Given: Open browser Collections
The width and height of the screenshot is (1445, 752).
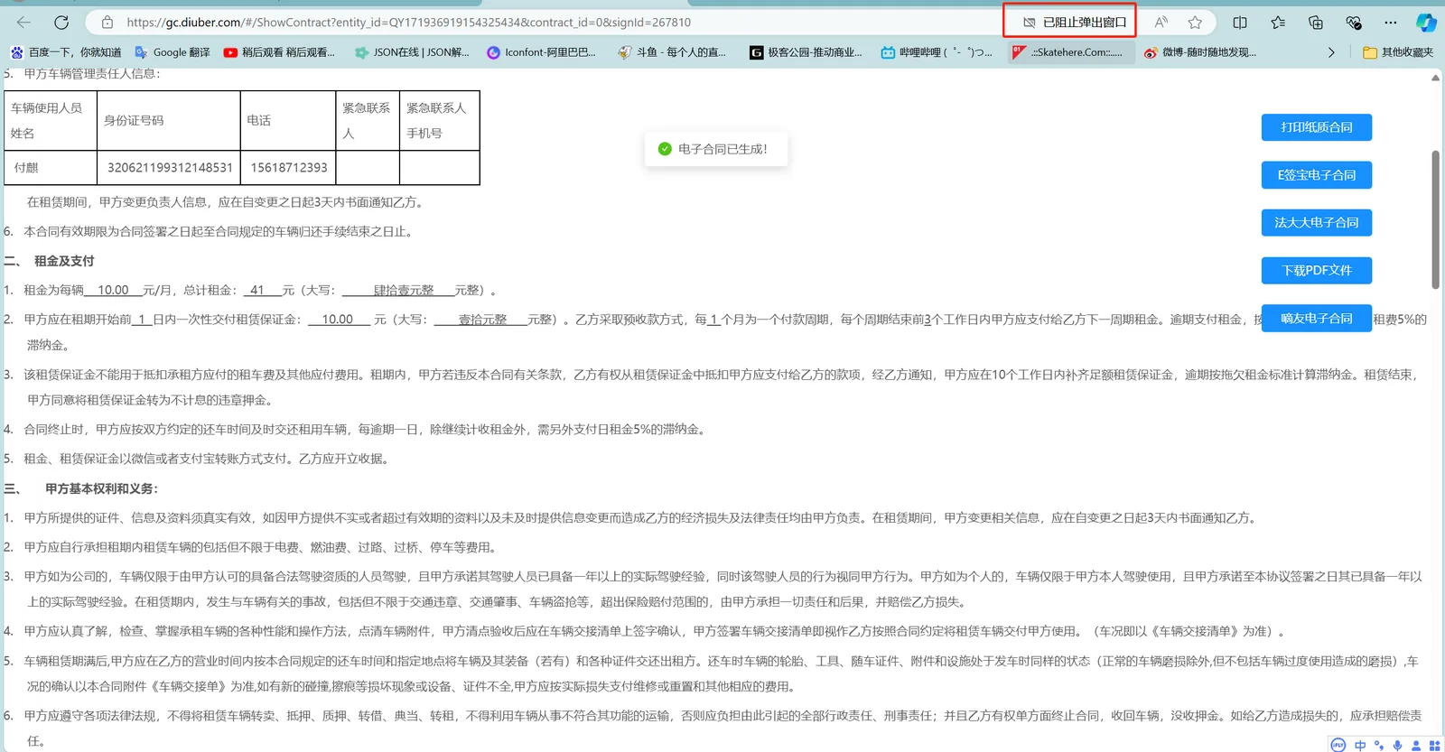Looking at the screenshot, I should [1316, 23].
